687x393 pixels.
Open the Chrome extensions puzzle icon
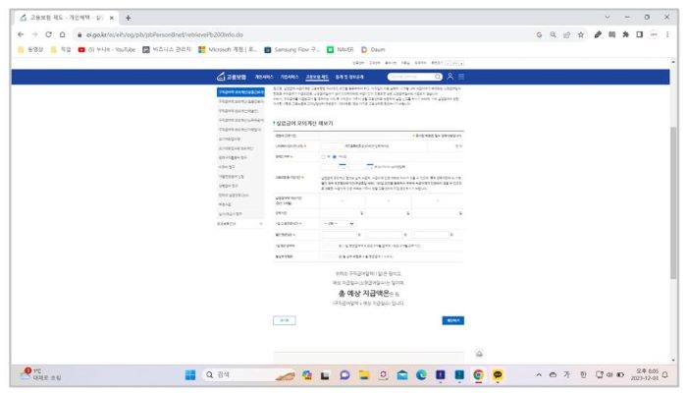click(x=626, y=34)
